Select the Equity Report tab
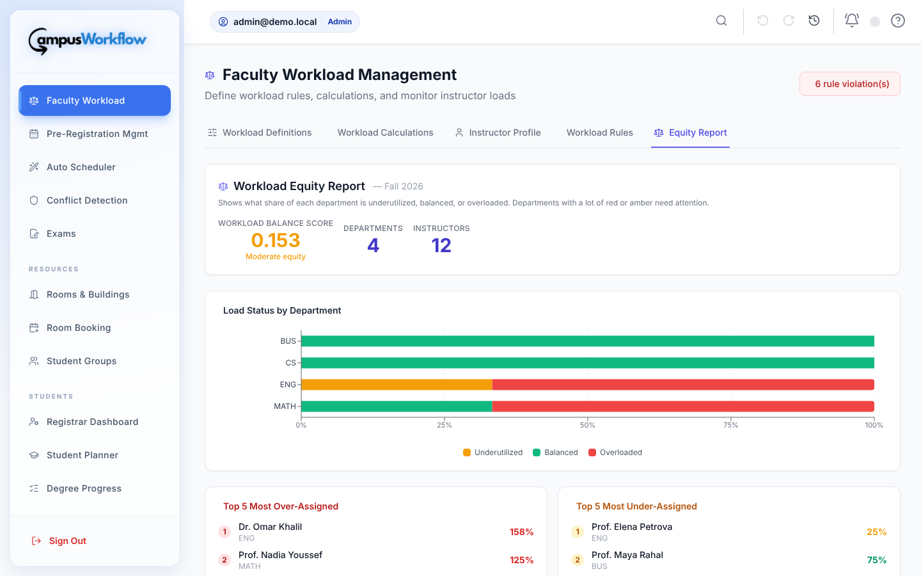The height and width of the screenshot is (576, 921). coord(690,132)
